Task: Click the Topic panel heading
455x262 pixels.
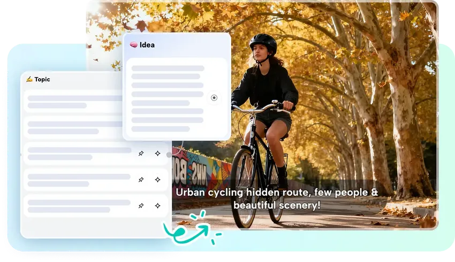Action: (42, 79)
